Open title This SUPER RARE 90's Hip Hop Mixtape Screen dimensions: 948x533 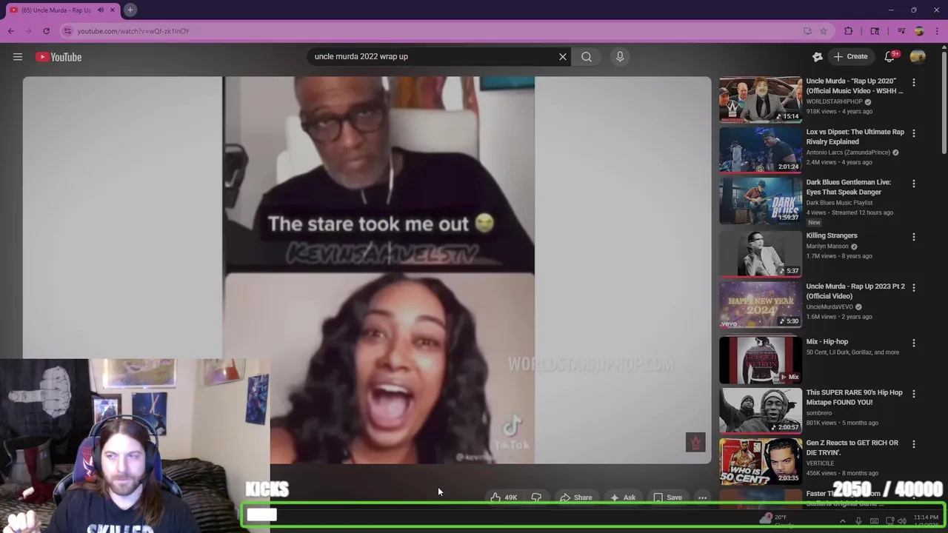click(x=854, y=398)
